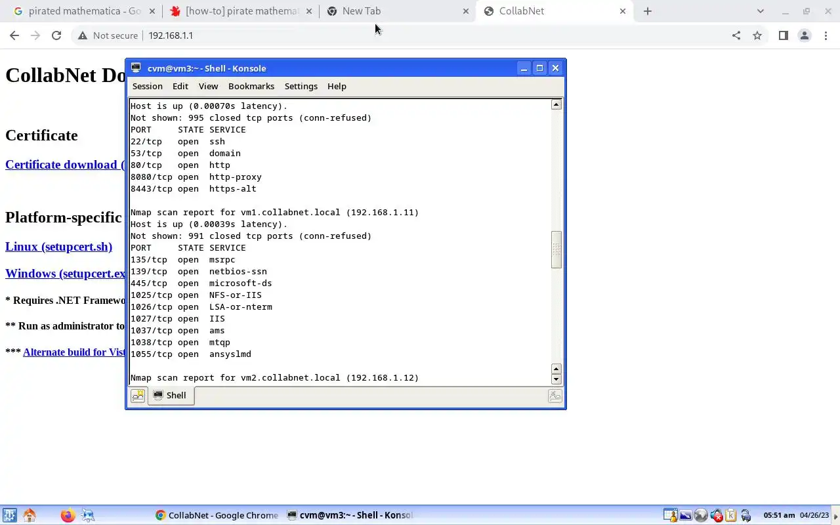Viewport: 840px width, 525px height.
Task: Open Klipper clipboard tray icon
Action: 730,515
